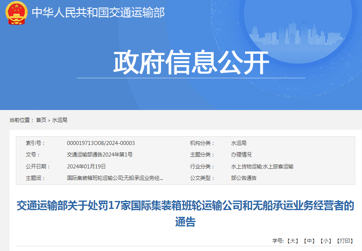Screen dimensions: 362x251
Task: Click the truncated 主题词 keywords value
Action: click(115, 178)
